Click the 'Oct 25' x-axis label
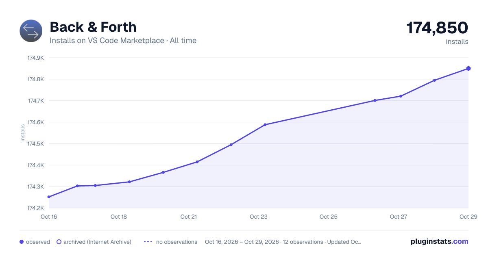Screen dimensions: 488x256 (329, 217)
